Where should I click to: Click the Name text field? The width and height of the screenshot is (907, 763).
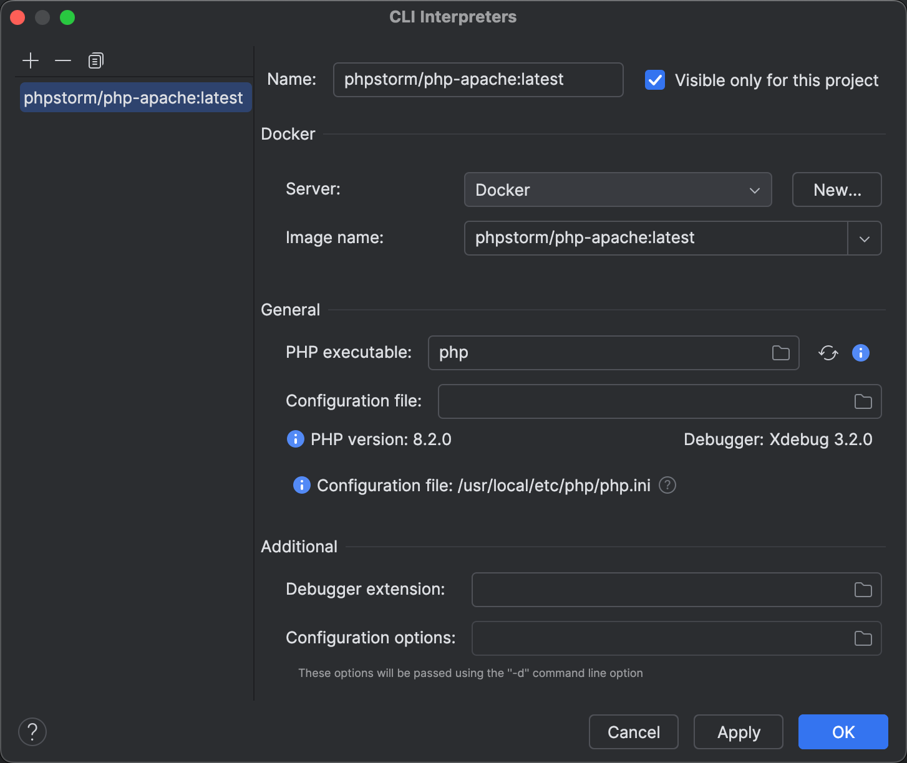pos(478,80)
